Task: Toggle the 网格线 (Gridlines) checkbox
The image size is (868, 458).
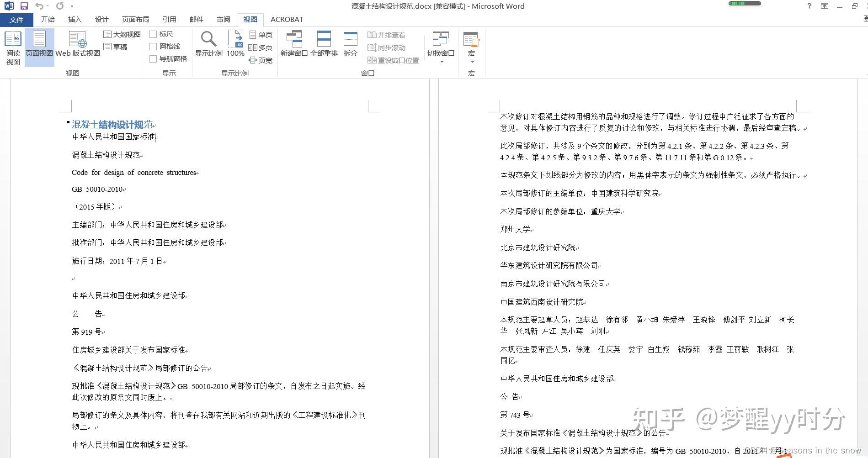Action: 154,47
